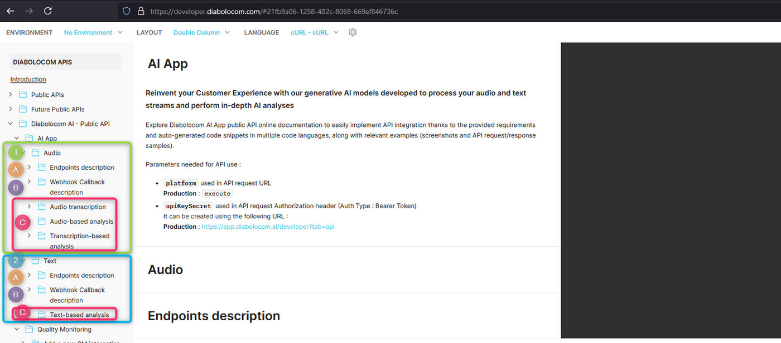Screen dimensions: 781x343
Task: Click the Public APIs folder icon
Action: pyautogui.click(x=23, y=95)
